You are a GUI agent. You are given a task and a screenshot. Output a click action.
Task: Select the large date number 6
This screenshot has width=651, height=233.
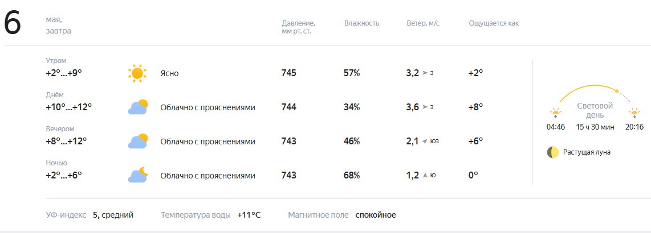point(13,23)
